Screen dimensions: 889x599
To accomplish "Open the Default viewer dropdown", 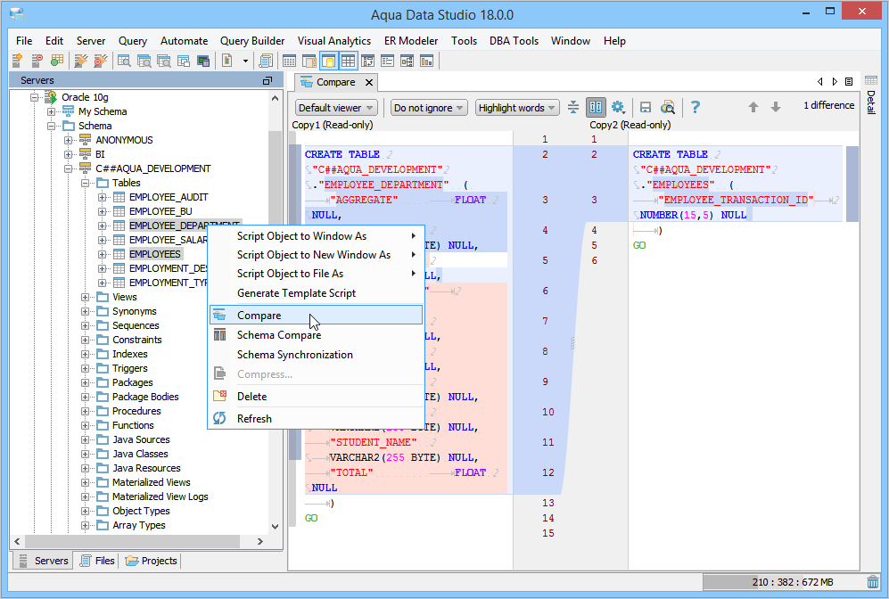I will 335,107.
